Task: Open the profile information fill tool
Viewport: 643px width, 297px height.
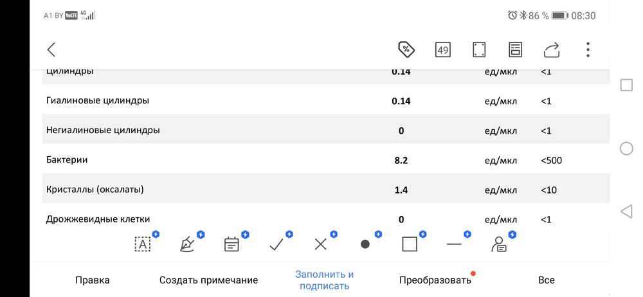Action: pos(498,244)
